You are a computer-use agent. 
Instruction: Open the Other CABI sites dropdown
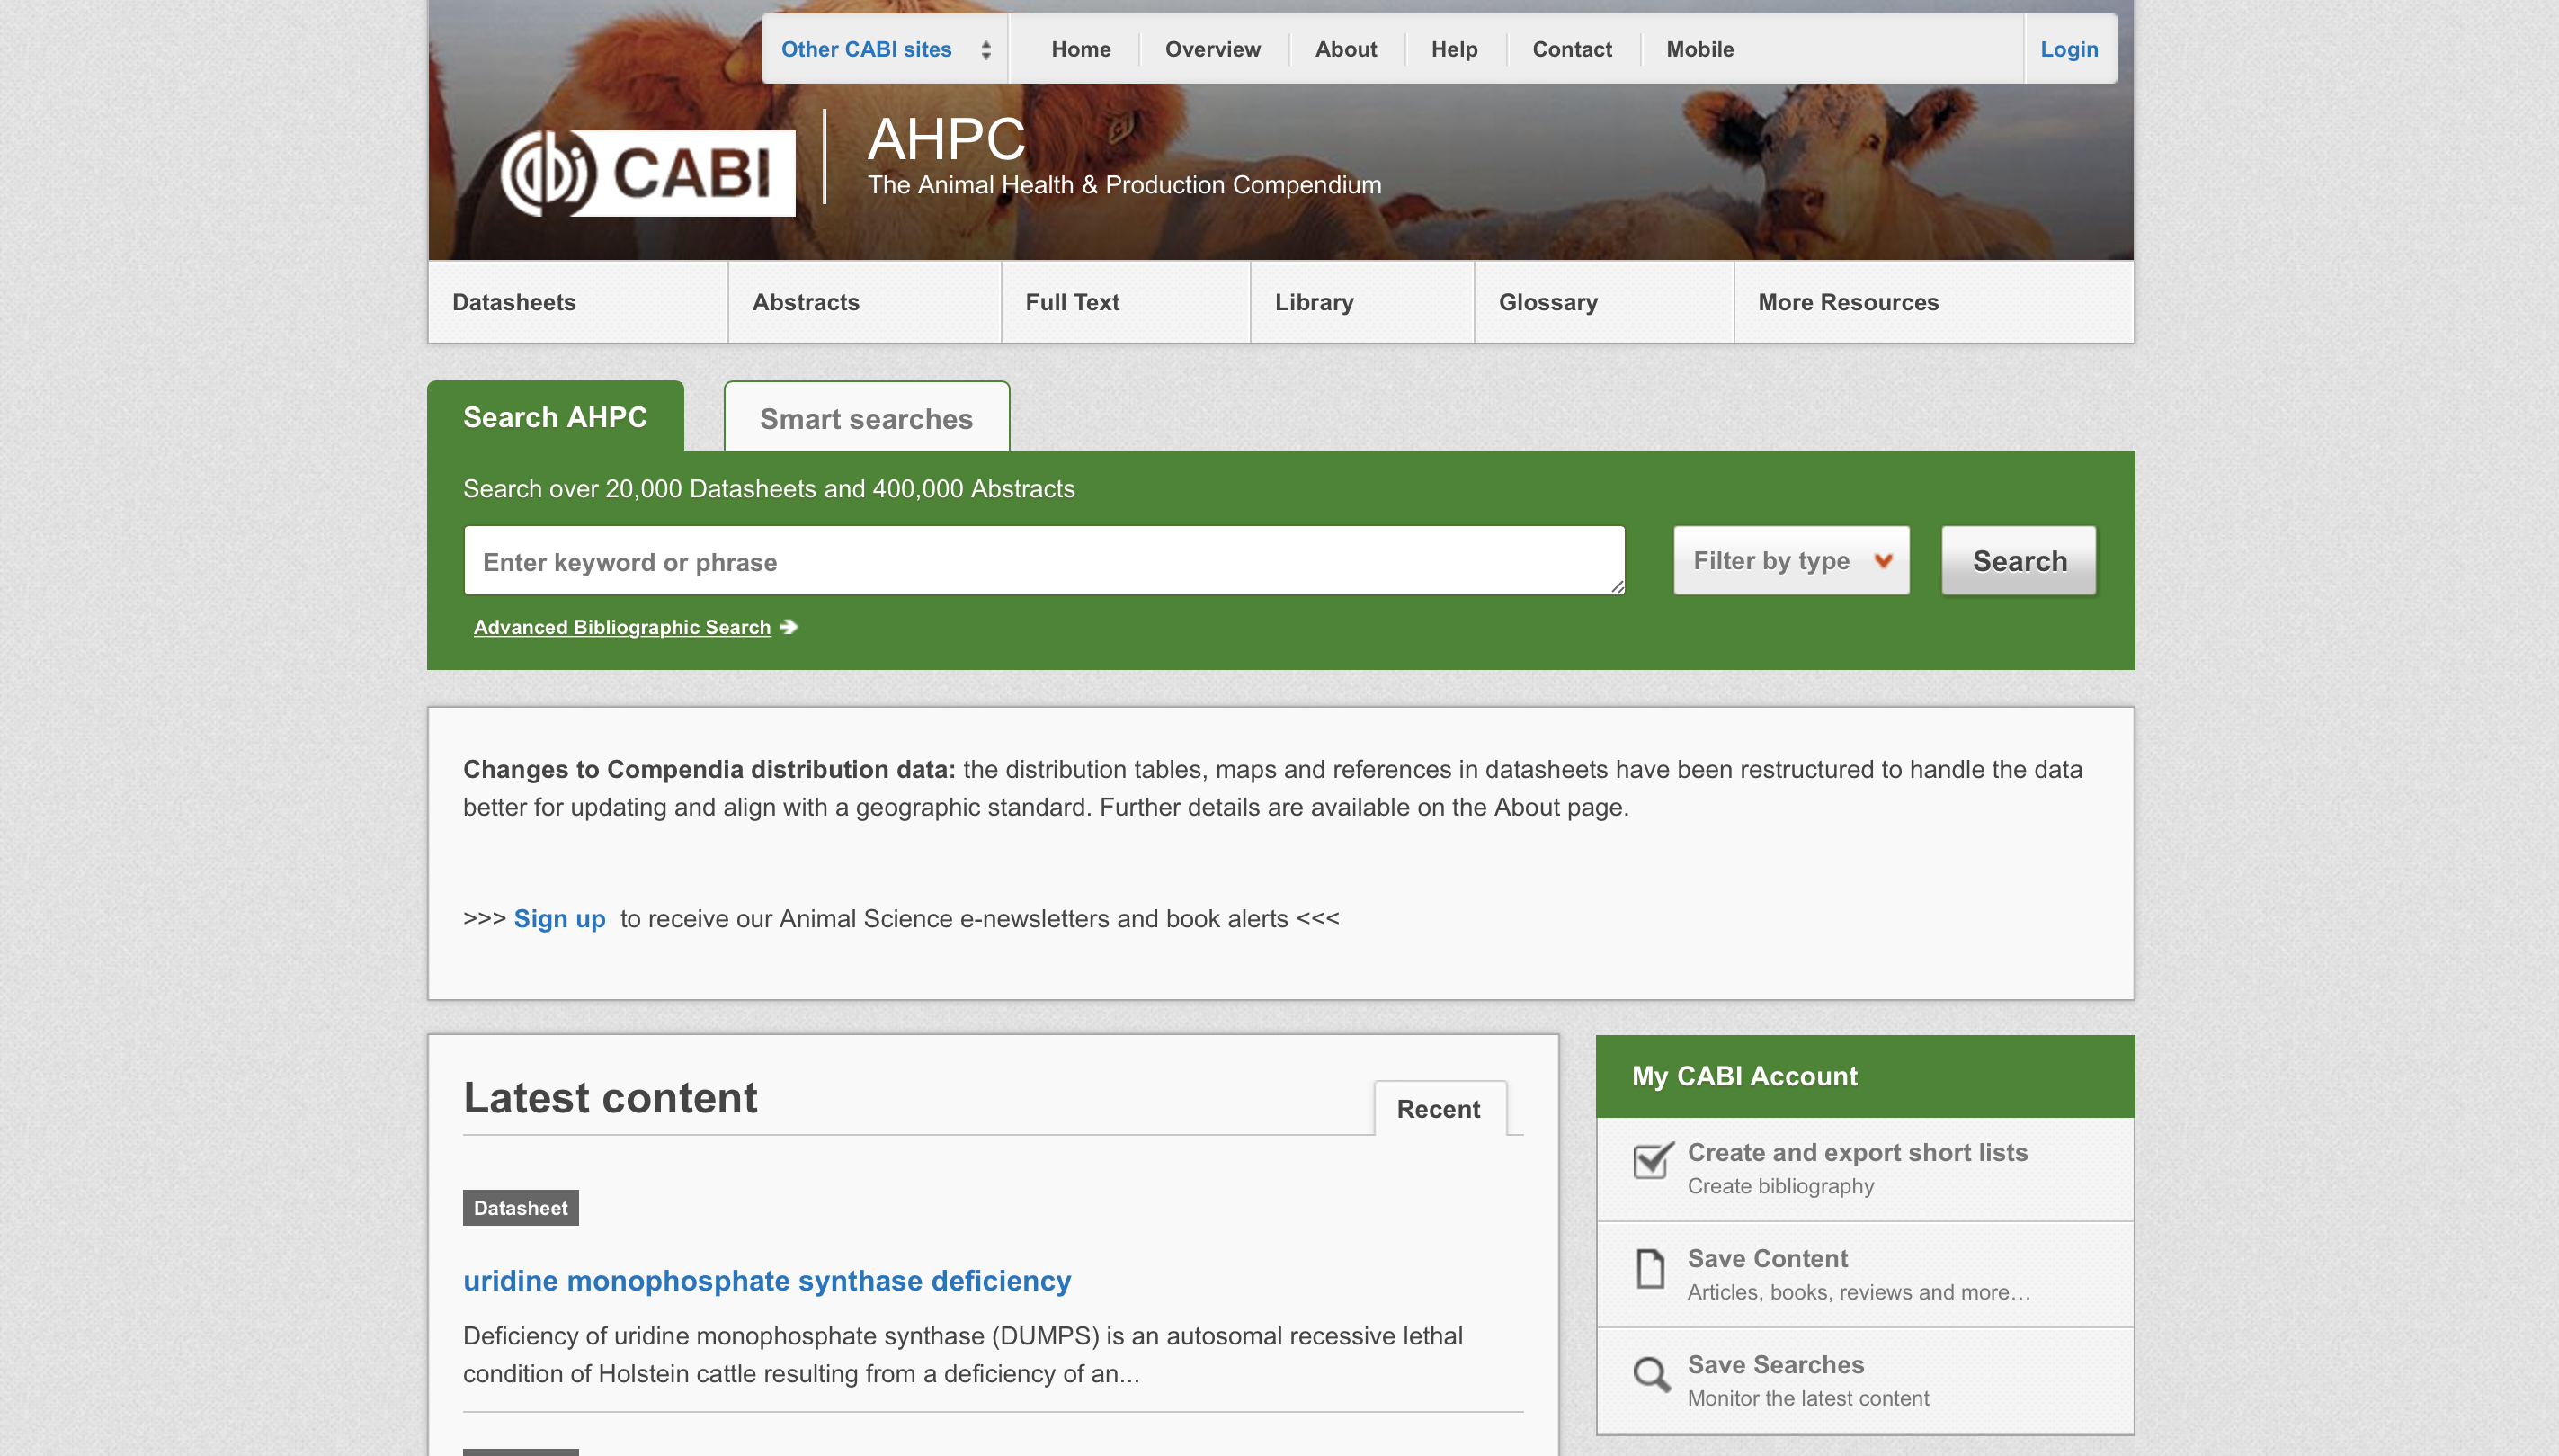point(885,49)
